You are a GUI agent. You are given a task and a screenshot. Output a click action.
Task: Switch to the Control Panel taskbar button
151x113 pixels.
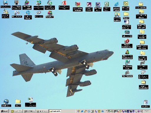pos(55,111)
